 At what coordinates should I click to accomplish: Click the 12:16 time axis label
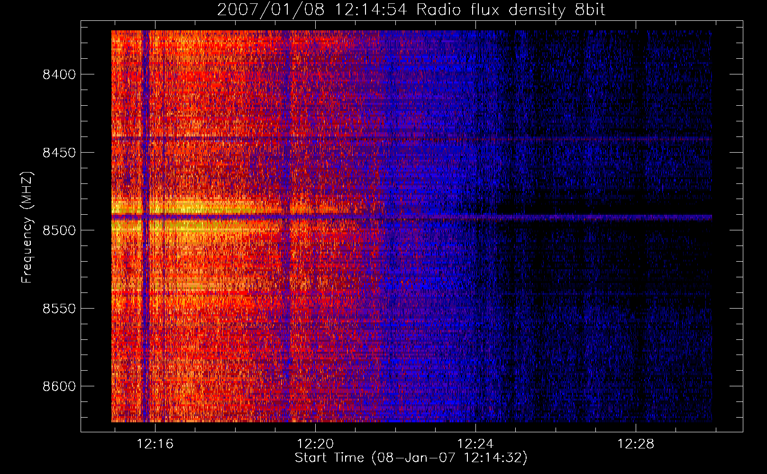(155, 444)
